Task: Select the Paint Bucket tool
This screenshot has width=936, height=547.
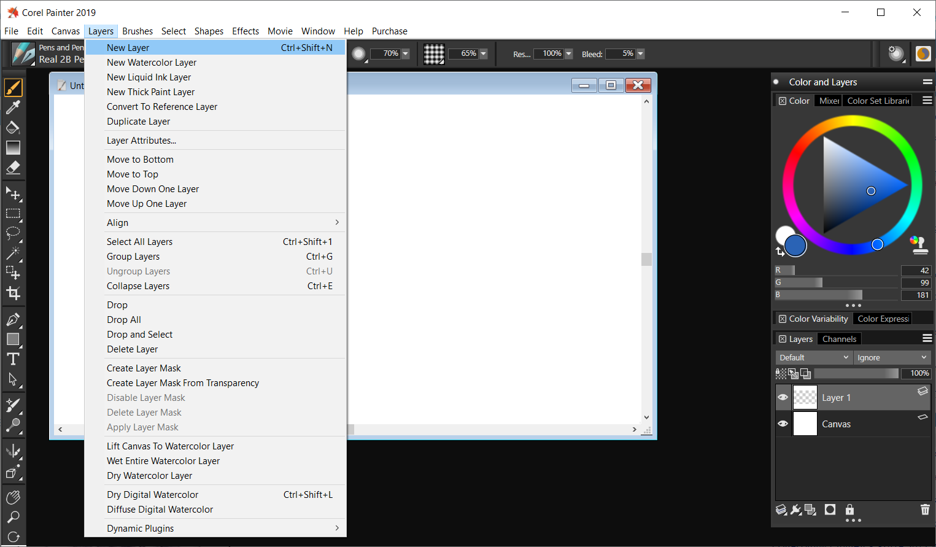Action: (13, 127)
